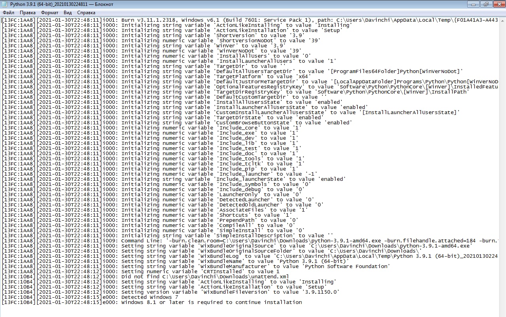Click the line with 'Include_launcher' value '-1'
The height and width of the screenshot is (317, 506).
(159, 174)
